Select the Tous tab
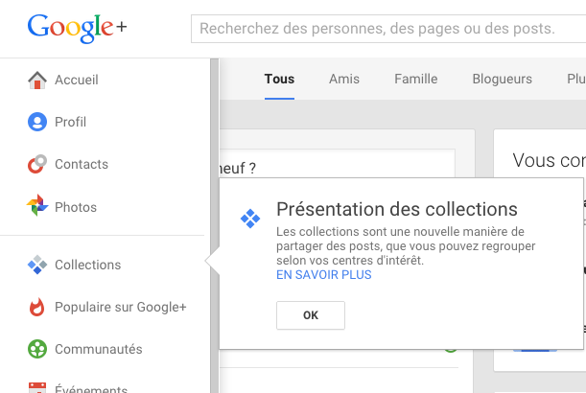Viewport: 586px width, 393px height. [x=279, y=79]
